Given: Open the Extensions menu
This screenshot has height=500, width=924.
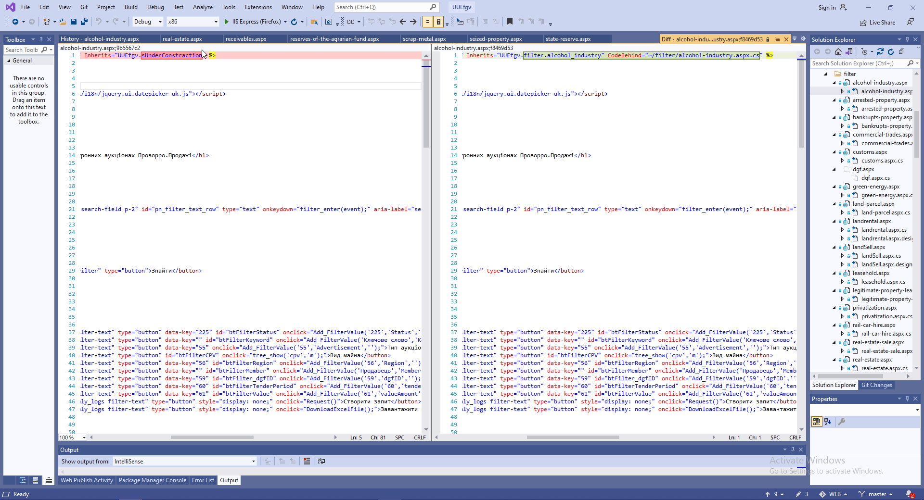Looking at the screenshot, I should [x=258, y=7].
